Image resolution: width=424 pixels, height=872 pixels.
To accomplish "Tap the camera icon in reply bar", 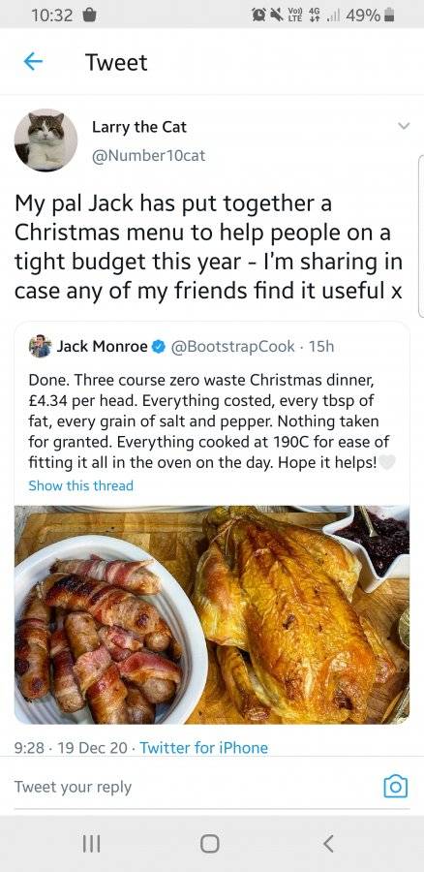I will (x=396, y=787).
